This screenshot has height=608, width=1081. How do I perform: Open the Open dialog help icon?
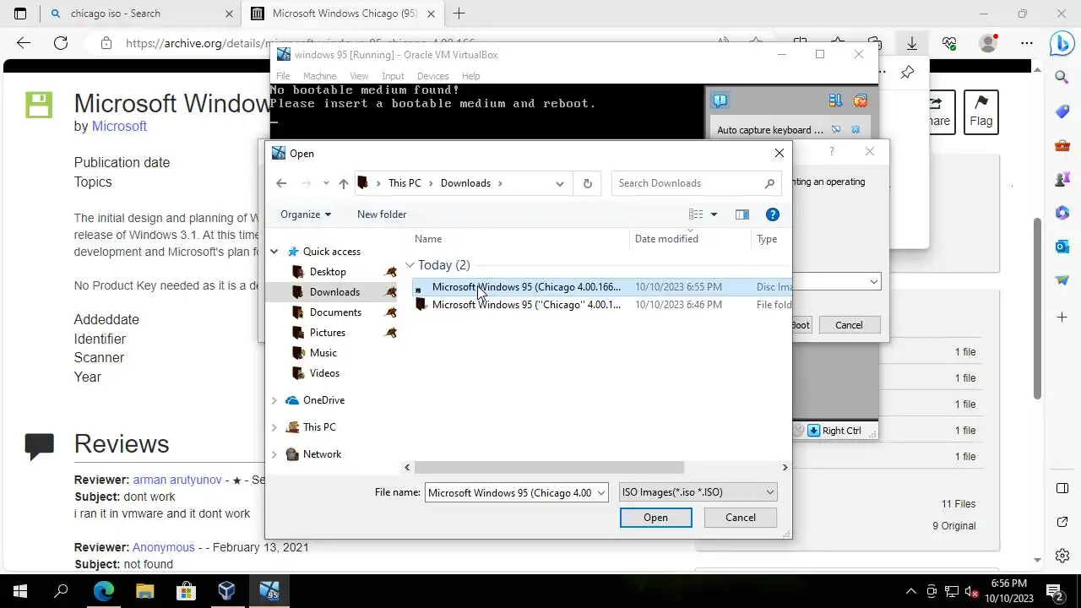coord(772,214)
